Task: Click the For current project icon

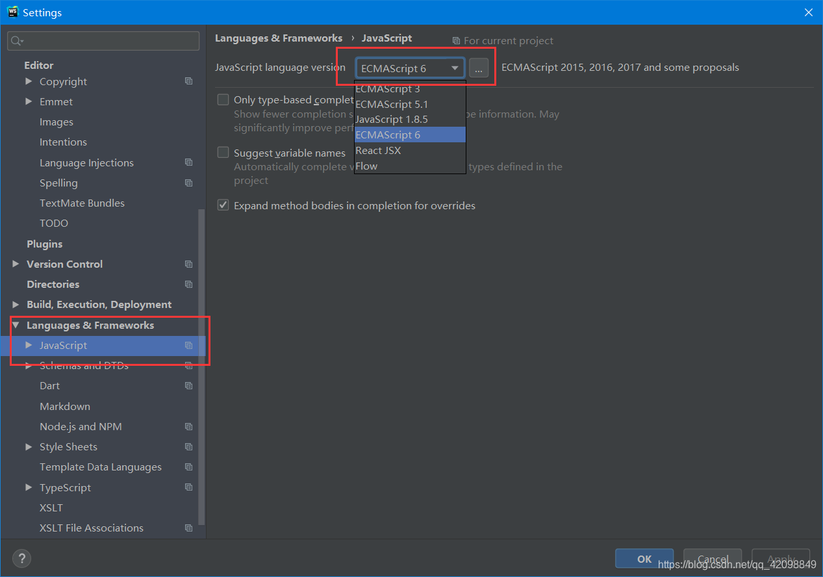Action: [456, 40]
